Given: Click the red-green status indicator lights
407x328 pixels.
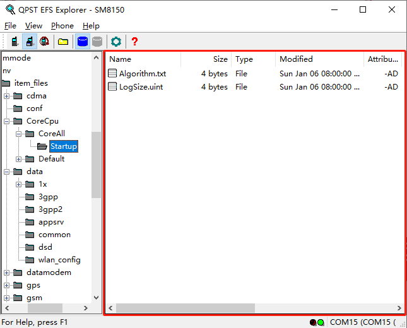Looking at the screenshot, I should tap(317, 322).
